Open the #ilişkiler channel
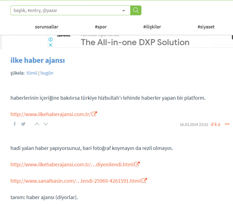Image resolution: width=233 pixels, height=204 pixels. pos(152,27)
